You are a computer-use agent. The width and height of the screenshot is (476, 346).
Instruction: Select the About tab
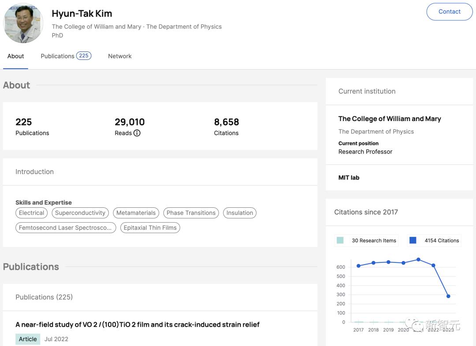point(16,56)
